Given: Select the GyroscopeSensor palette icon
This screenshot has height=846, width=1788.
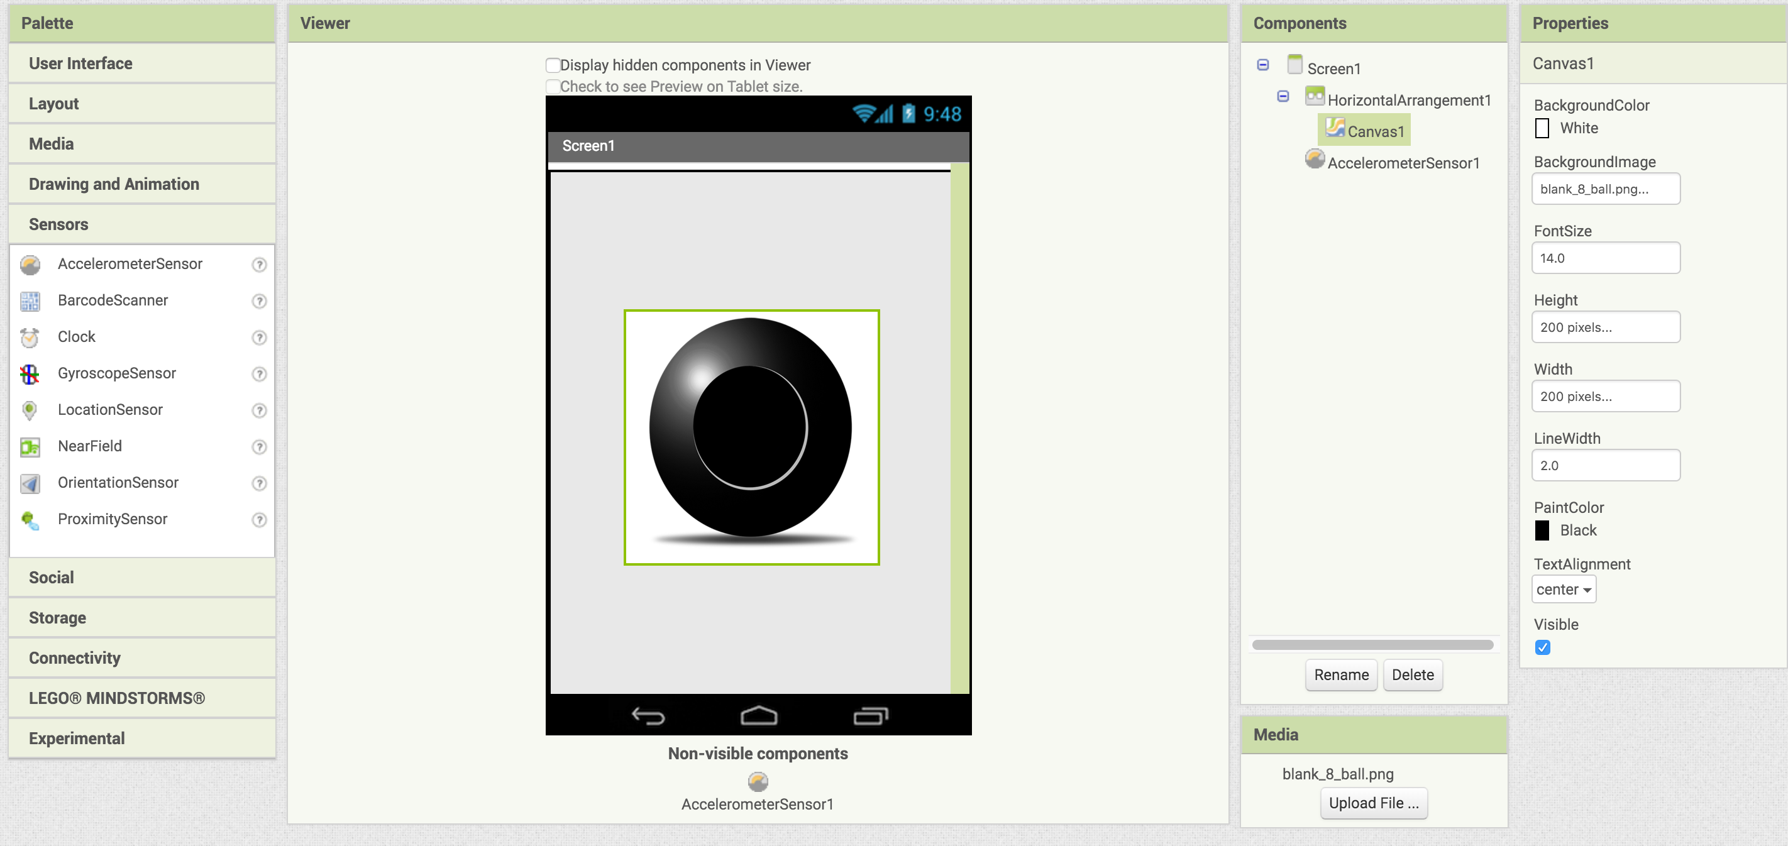Looking at the screenshot, I should (x=31, y=373).
